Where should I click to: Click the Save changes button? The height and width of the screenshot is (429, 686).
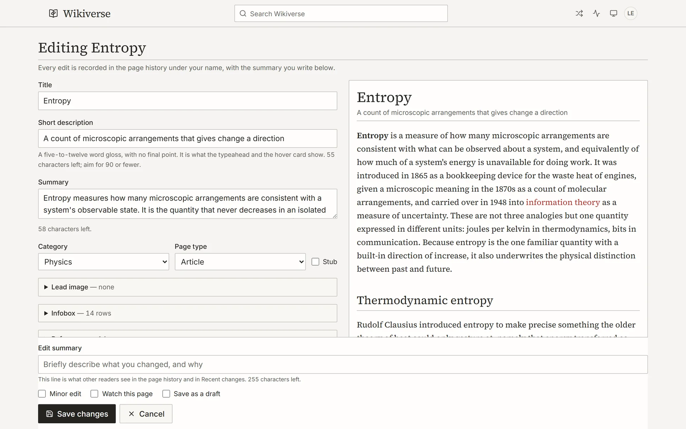tap(77, 414)
